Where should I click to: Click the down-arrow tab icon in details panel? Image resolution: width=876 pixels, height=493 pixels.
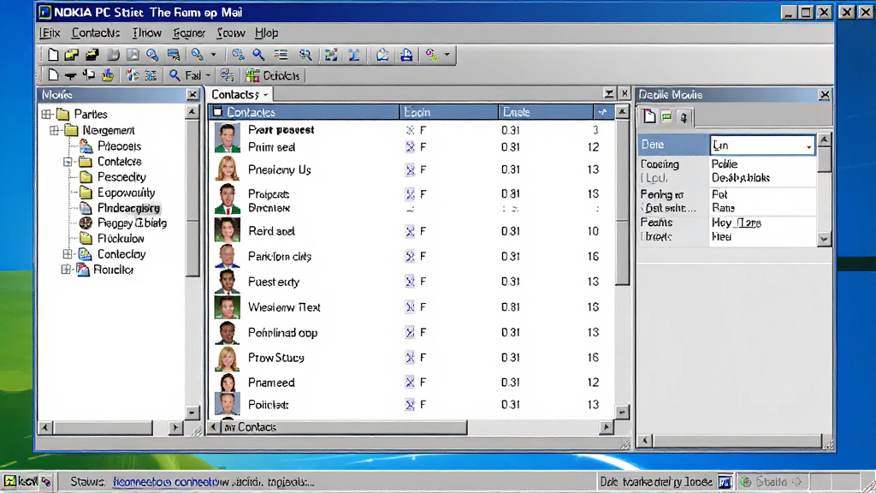pos(684,116)
